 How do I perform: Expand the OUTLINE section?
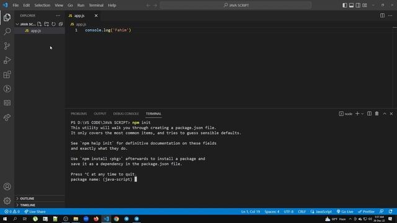(40, 199)
